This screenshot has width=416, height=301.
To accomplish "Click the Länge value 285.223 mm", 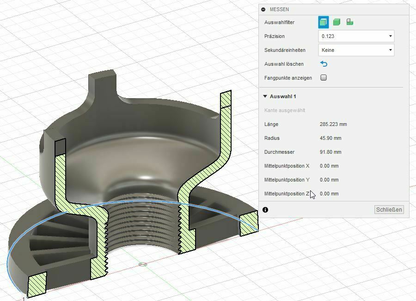I will pos(333,124).
